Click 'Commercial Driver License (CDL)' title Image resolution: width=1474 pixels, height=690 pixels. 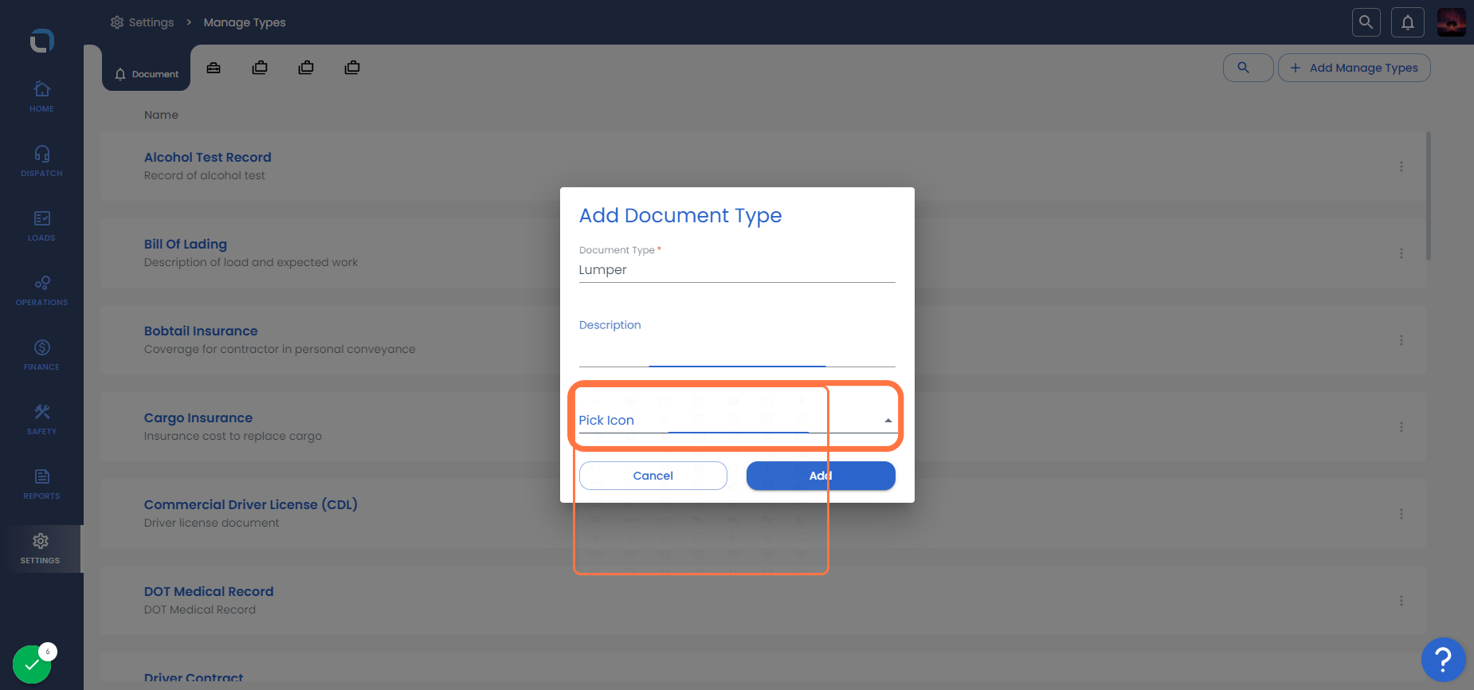click(251, 505)
